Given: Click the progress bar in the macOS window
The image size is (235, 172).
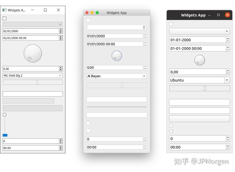Looking at the screenshot, I should (x=116, y=107).
